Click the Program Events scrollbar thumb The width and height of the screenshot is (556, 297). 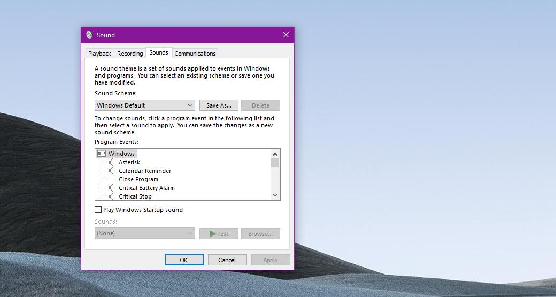point(275,163)
